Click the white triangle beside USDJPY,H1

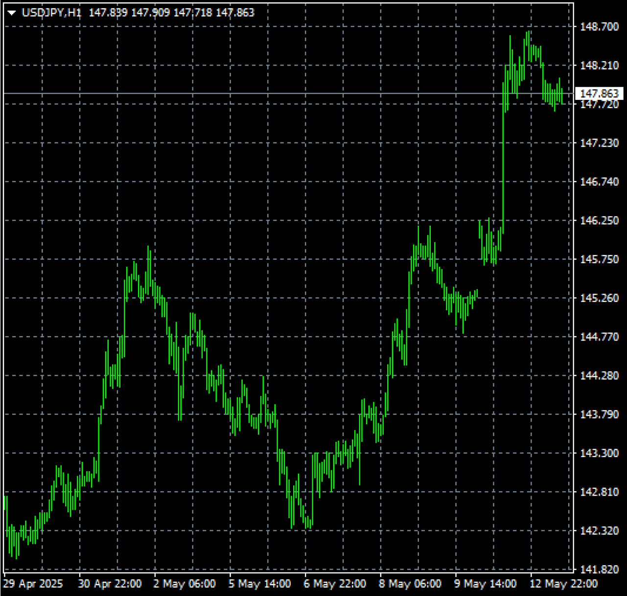point(12,13)
